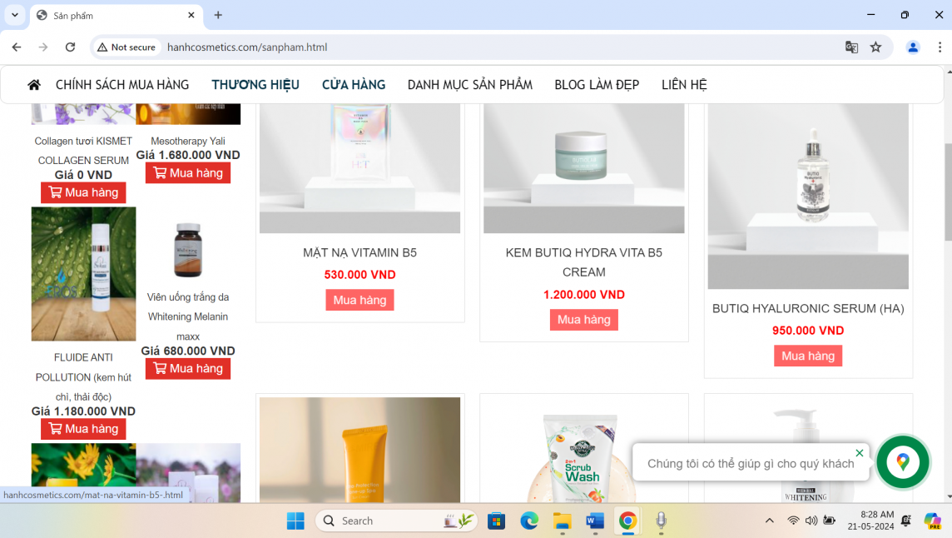Open the Windows Start button
Screen dimensions: 952x538
click(295, 521)
